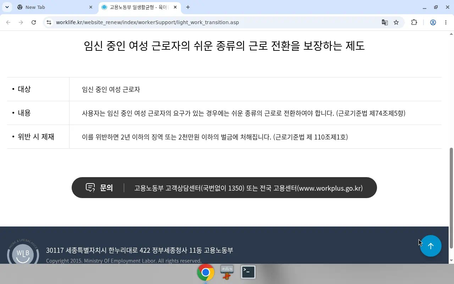Open Google Translate icon in address bar
The width and height of the screenshot is (454, 284).
(384, 22)
